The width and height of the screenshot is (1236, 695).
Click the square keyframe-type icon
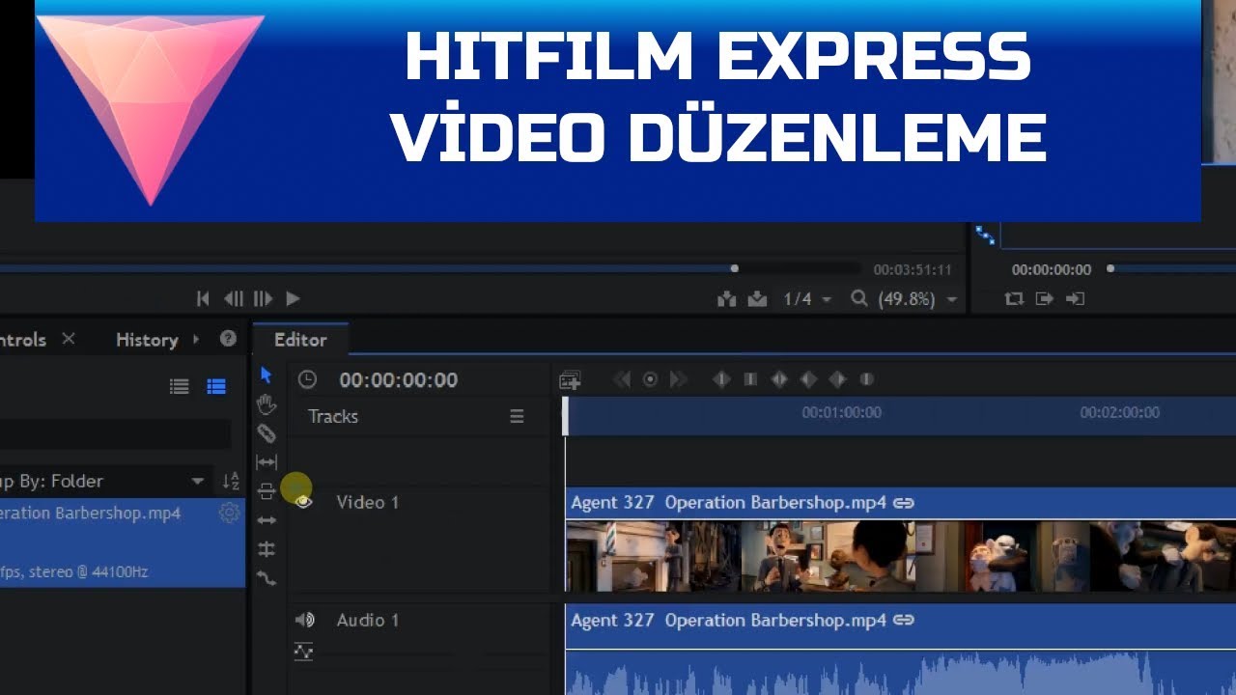tap(750, 379)
